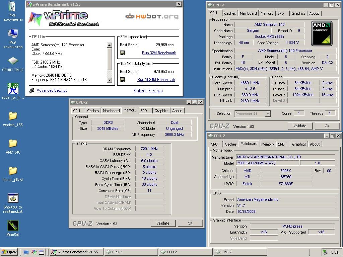
Task: Click the Core Voltage 1.824 V field
Action: coord(292,42)
